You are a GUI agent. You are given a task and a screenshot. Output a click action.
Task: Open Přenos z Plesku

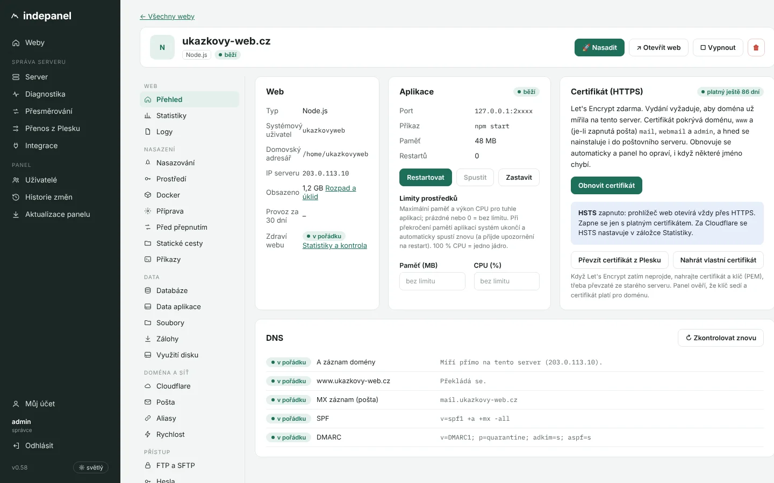(x=60, y=128)
